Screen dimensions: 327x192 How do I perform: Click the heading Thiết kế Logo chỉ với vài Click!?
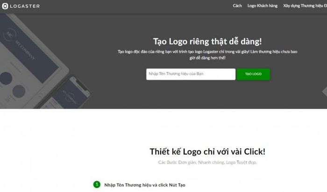[207, 152]
